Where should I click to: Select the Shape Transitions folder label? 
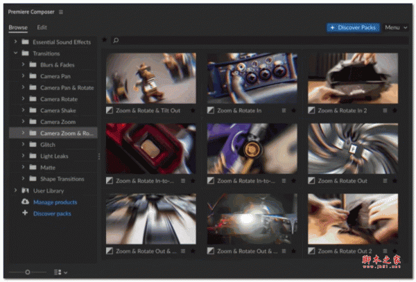click(x=62, y=179)
